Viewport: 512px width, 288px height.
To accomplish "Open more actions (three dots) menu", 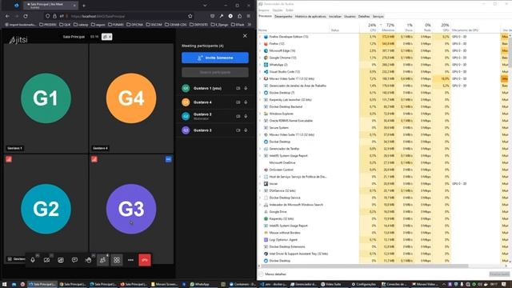I will pyautogui.click(x=130, y=260).
